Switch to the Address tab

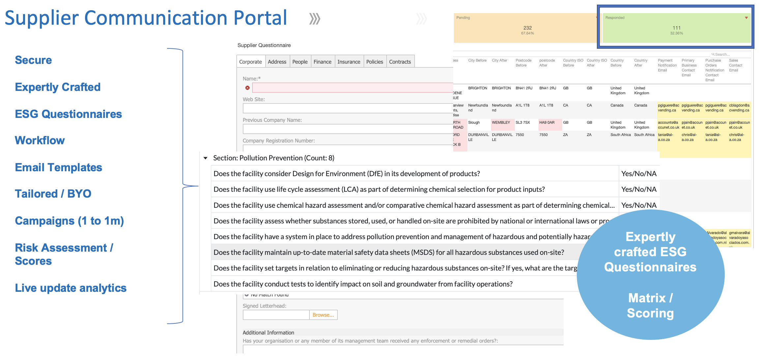coord(277,62)
